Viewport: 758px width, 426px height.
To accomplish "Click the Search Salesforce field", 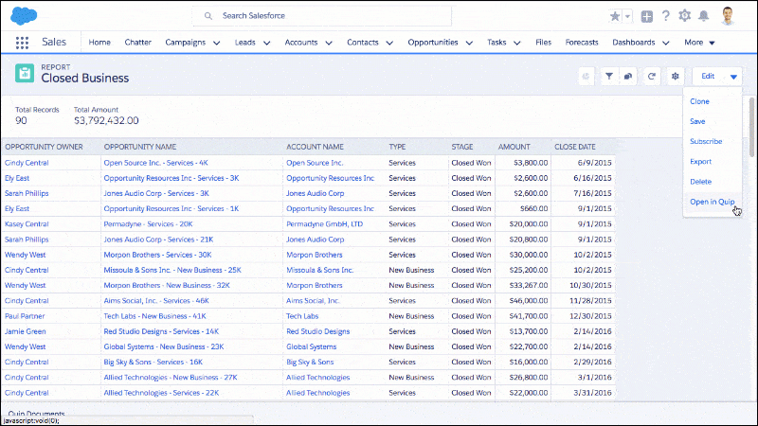I will tap(322, 16).
